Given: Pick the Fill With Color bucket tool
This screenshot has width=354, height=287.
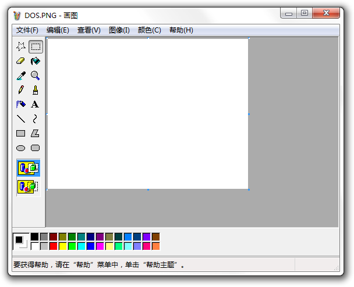Looking at the screenshot, I should (x=36, y=61).
